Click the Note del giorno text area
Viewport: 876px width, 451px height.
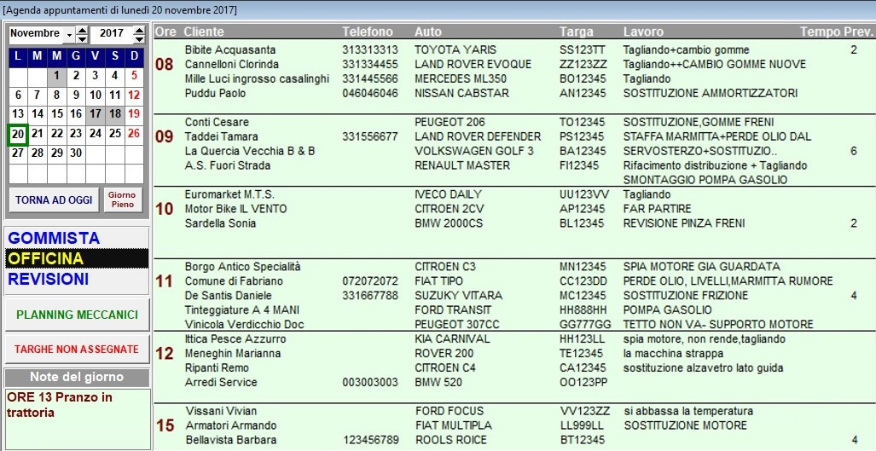tap(77, 419)
